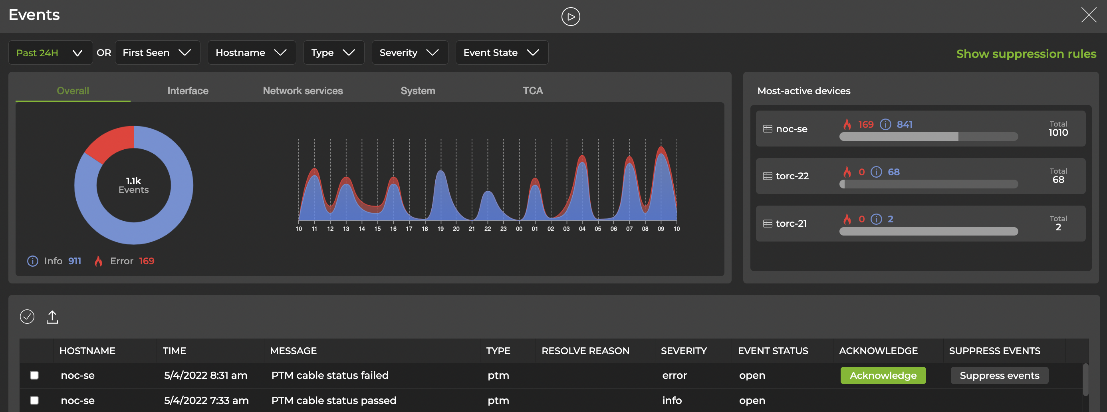Screen dimensions: 1107x412
Task: Click the RESOLVE REASON column header
Action: point(585,351)
